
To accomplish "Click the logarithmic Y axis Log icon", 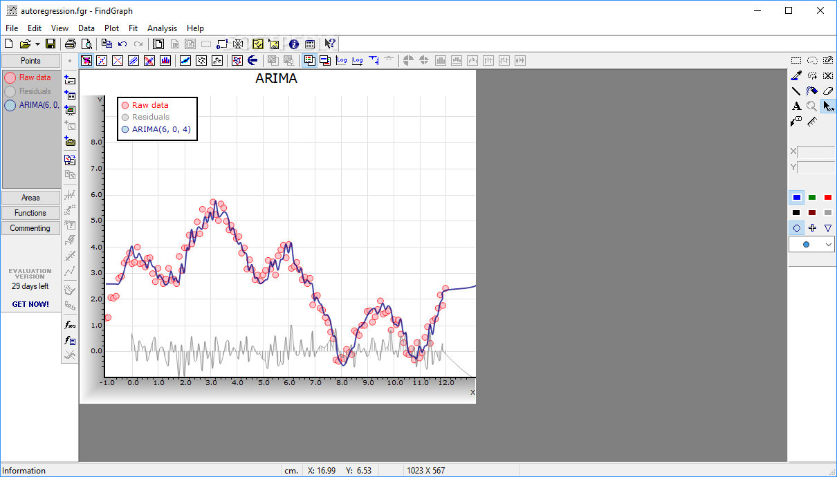I will 342,60.
